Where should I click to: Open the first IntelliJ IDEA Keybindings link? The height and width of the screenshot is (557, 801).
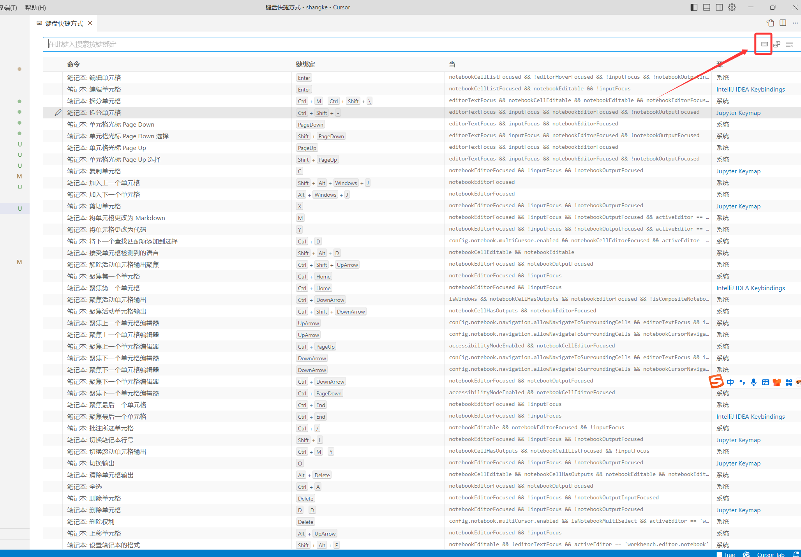pos(750,89)
